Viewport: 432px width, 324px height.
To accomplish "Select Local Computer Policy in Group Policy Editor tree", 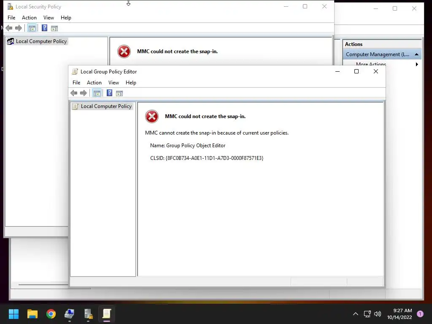I will click(102, 106).
